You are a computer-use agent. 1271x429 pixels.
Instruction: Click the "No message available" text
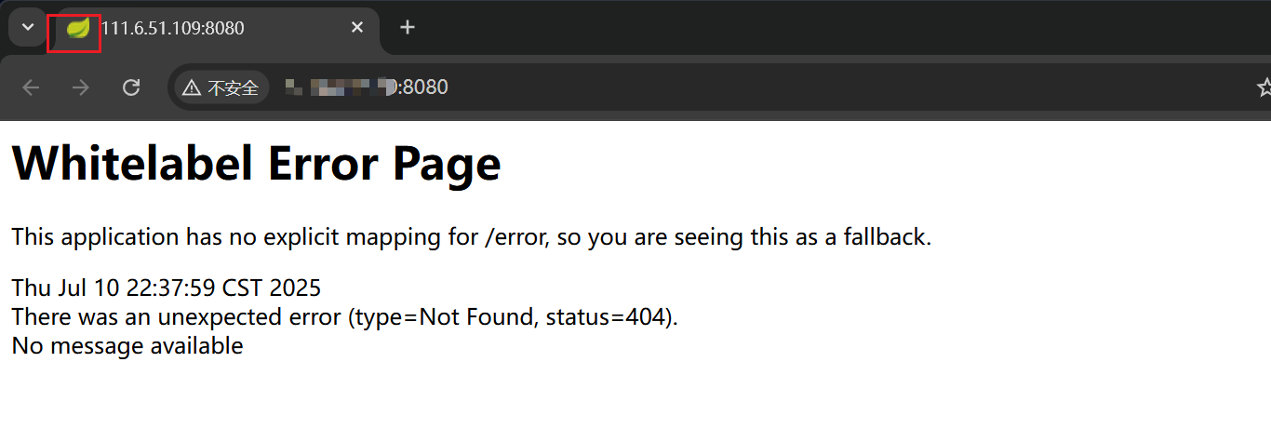point(127,346)
